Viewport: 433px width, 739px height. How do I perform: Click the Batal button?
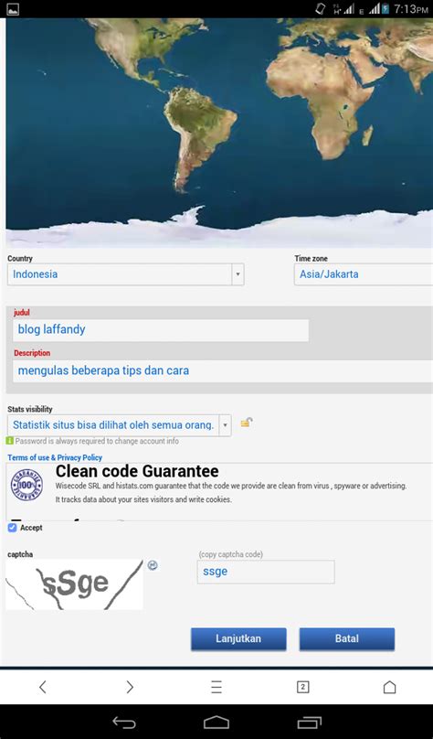tap(347, 639)
